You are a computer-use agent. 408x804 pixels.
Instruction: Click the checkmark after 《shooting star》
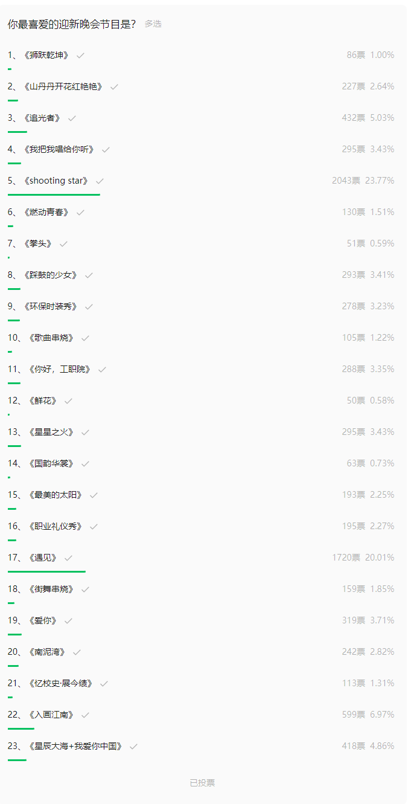(100, 181)
